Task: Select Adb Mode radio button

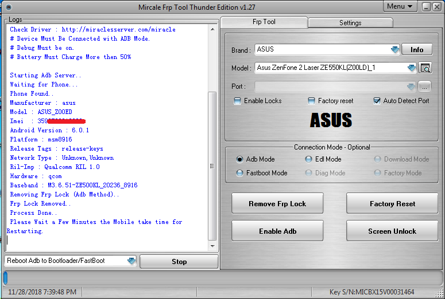Action: 239,159
